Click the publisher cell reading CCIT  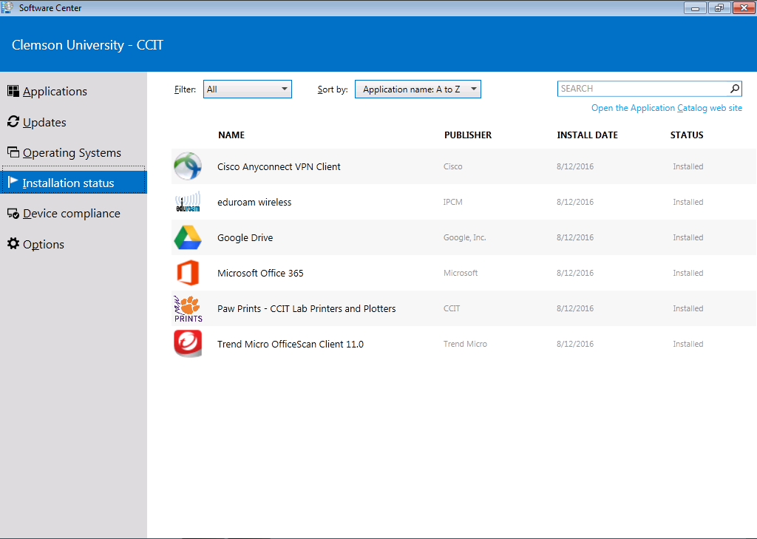(452, 308)
